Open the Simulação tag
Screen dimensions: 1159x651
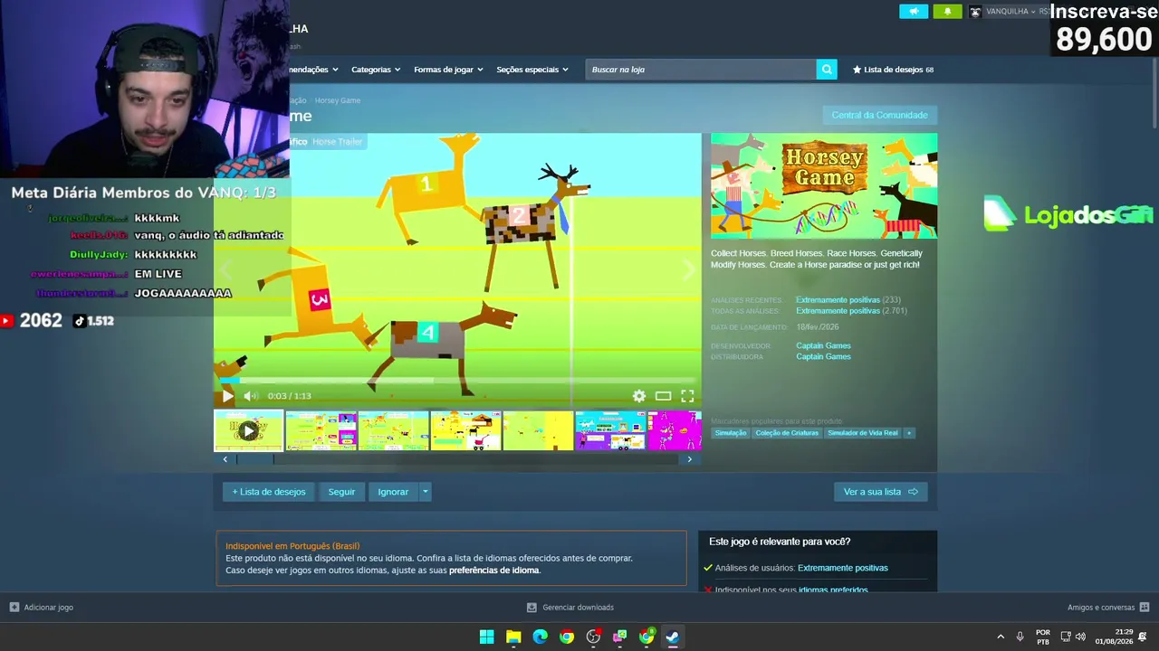point(731,433)
